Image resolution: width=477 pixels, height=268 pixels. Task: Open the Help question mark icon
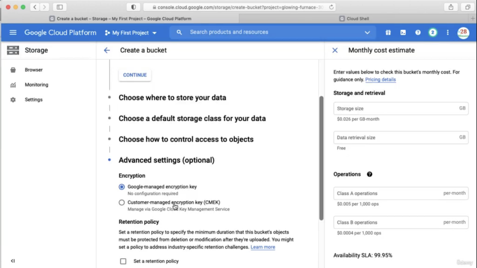coord(418,33)
